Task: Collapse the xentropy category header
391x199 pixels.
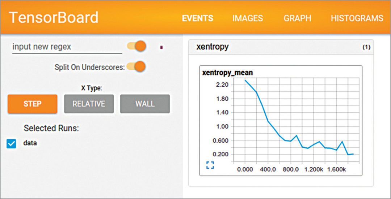Action: pyautogui.click(x=212, y=47)
